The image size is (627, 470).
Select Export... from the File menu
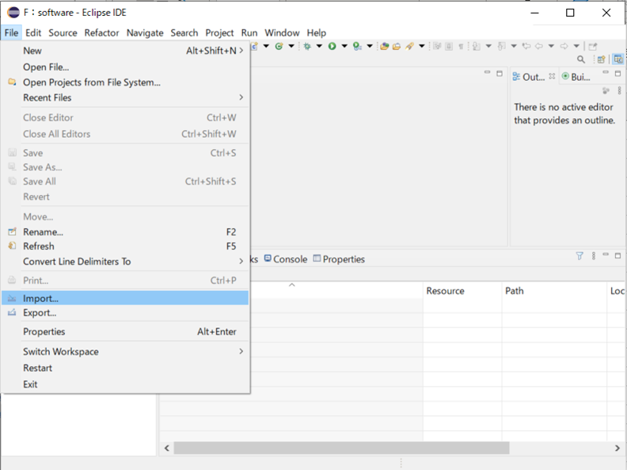[x=40, y=313]
